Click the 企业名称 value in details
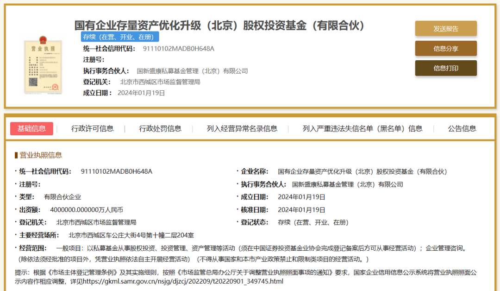Viewport: 500px width, 291px height. click(362, 171)
